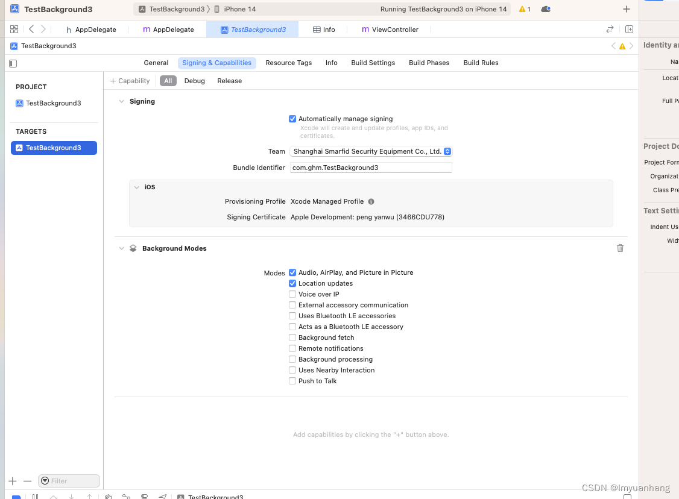
Task: Click the provisioning profile info icon
Action: [x=371, y=201]
